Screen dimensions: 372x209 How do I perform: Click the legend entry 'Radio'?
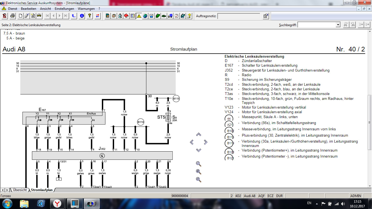click(x=246, y=75)
